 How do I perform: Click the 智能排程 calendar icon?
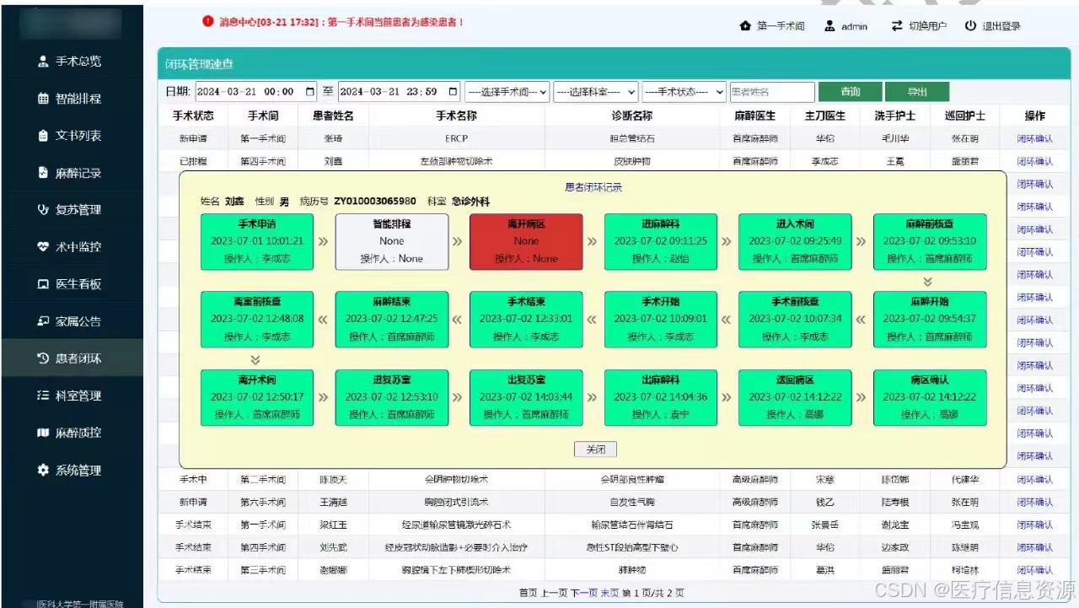[43, 99]
